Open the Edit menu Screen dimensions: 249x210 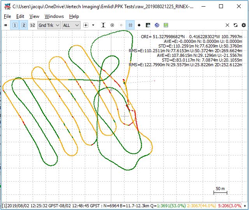20,16
